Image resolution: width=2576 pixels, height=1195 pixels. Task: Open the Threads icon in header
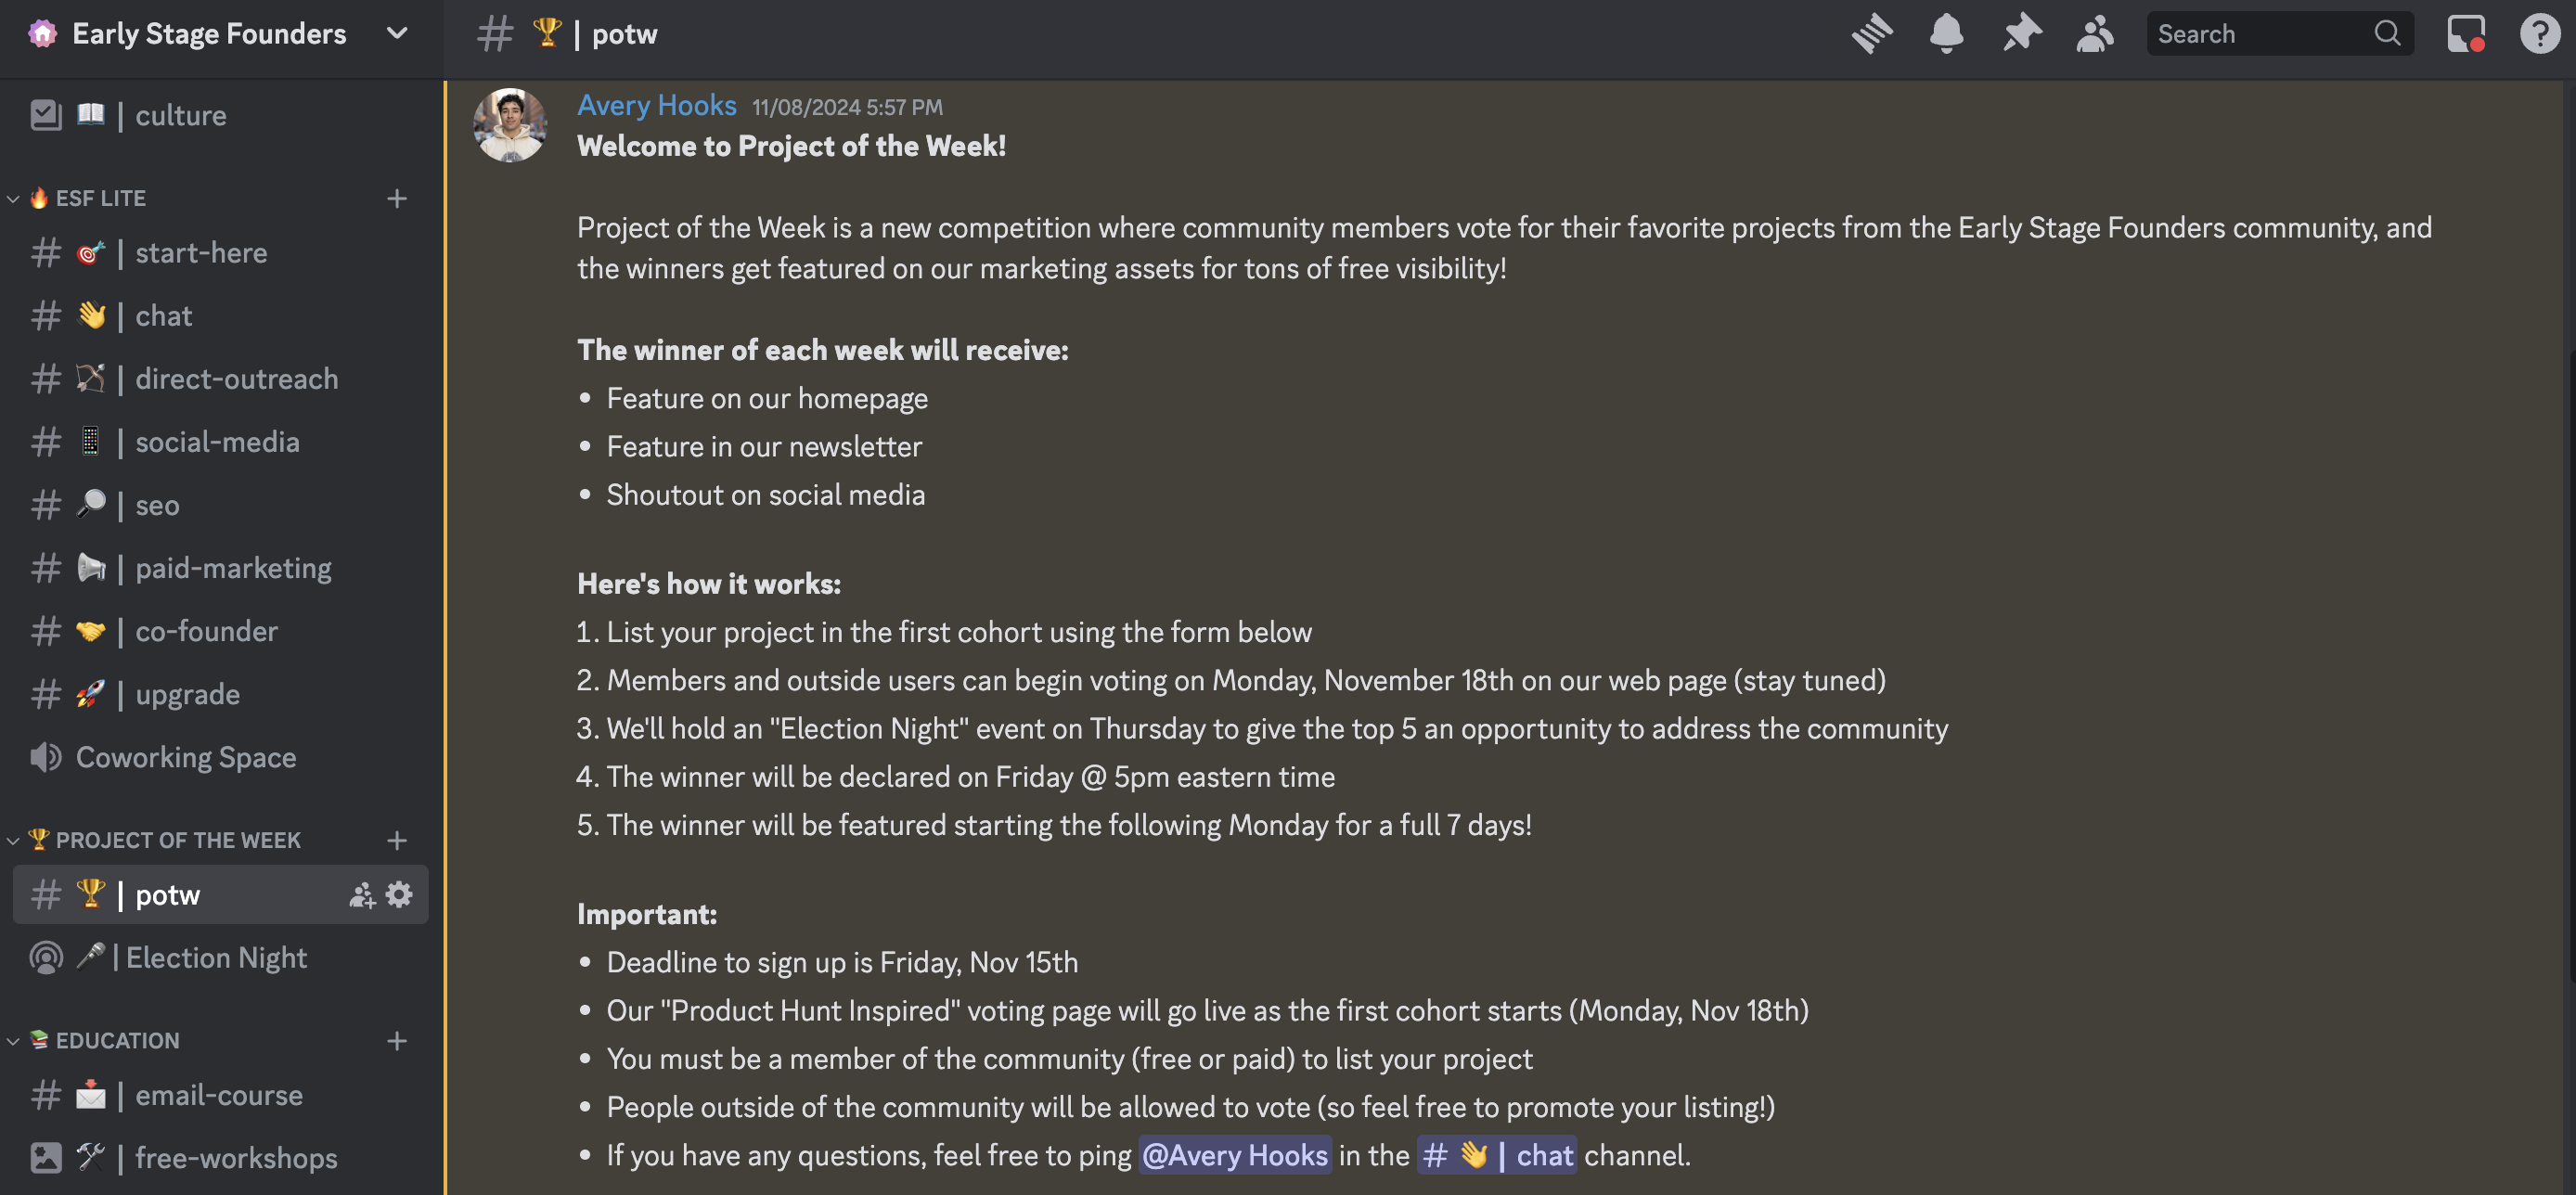(x=1871, y=34)
